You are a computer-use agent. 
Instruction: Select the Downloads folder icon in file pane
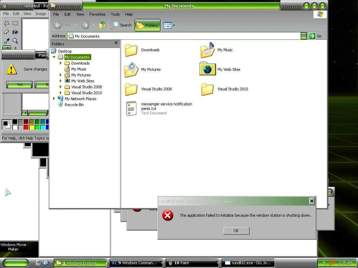pyautogui.click(x=131, y=50)
